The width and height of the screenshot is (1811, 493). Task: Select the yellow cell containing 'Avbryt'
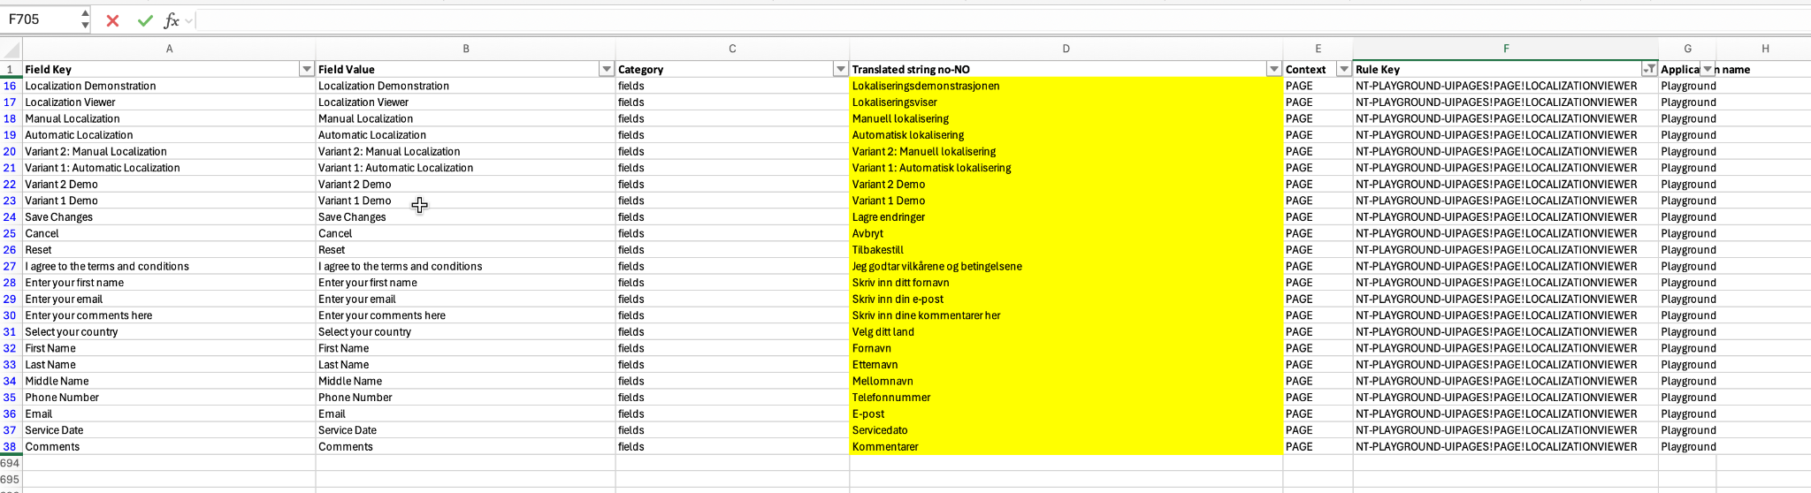pos(1065,233)
